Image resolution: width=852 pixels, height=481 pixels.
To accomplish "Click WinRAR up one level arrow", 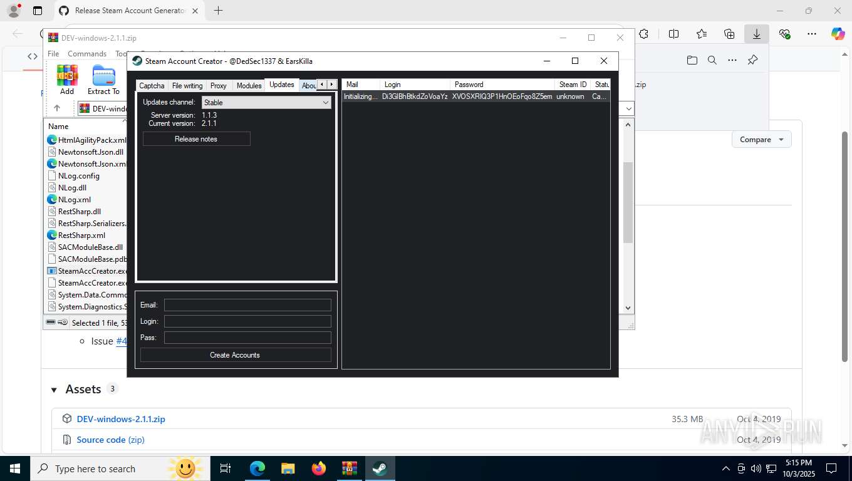I will (57, 108).
